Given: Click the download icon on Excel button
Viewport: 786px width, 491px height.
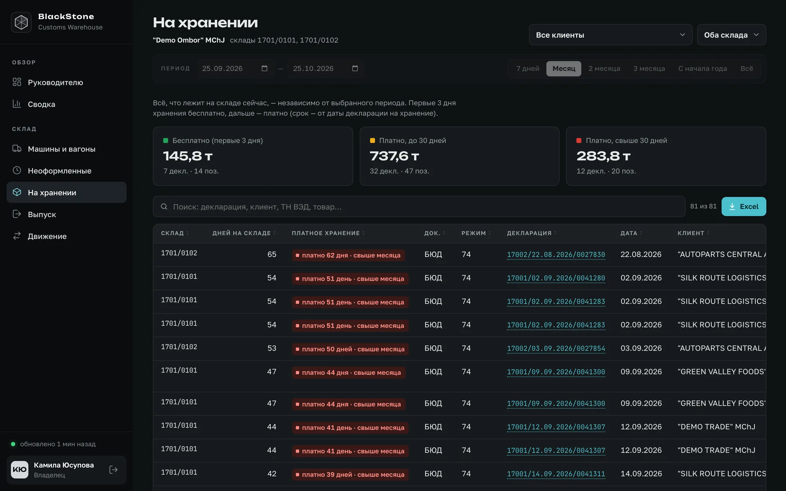Looking at the screenshot, I should pyautogui.click(x=732, y=207).
